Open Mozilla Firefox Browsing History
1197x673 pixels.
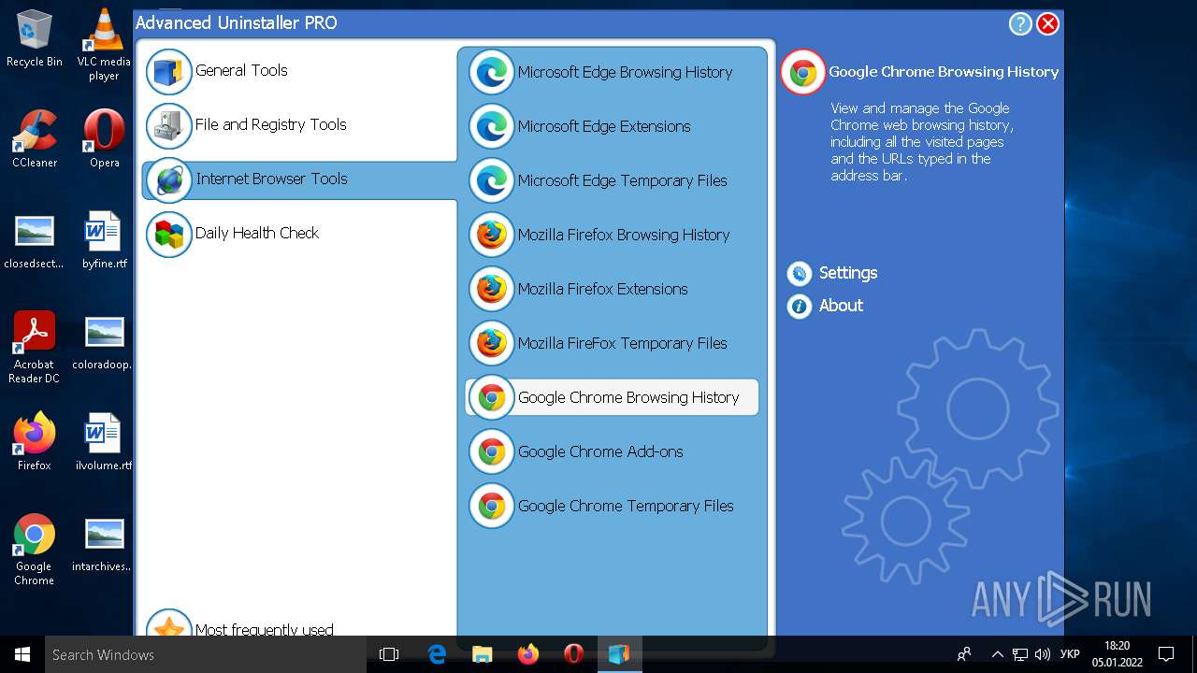pos(624,235)
